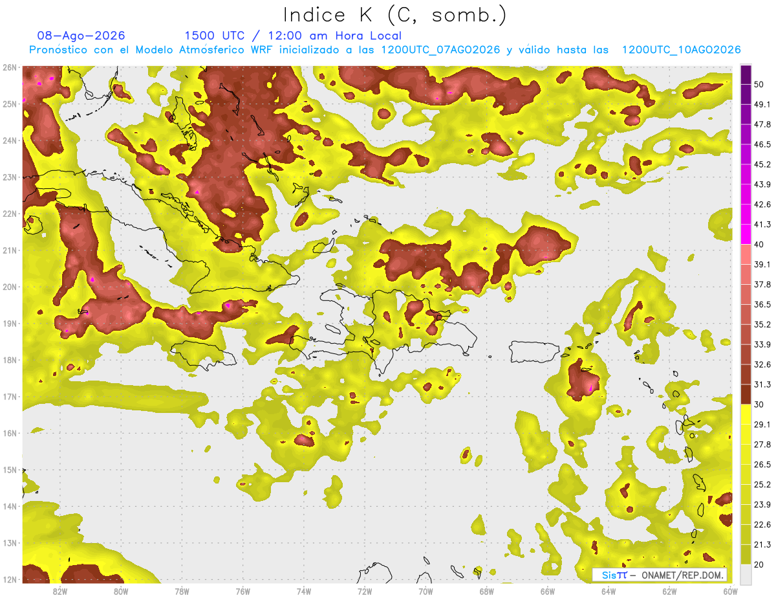The image size is (776, 600).
Task: Click the colorbar value 32.6
Action: point(762,364)
